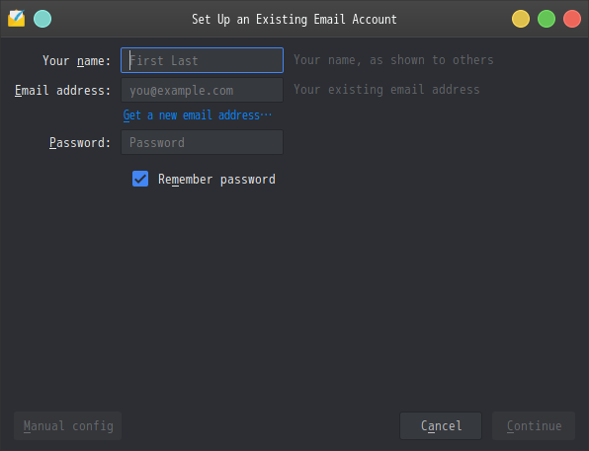
Task: Select the Email address input field
Action: click(202, 90)
